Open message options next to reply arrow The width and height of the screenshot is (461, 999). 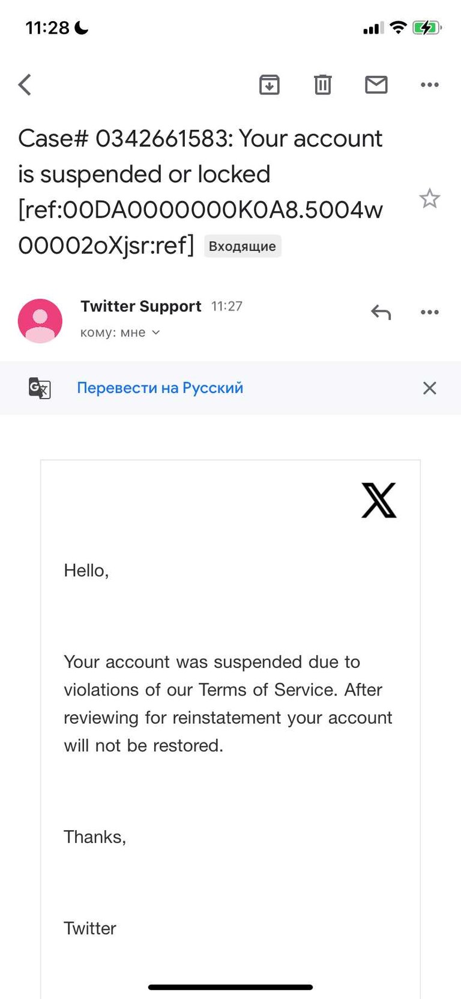pyautogui.click(x=430, y=312)
